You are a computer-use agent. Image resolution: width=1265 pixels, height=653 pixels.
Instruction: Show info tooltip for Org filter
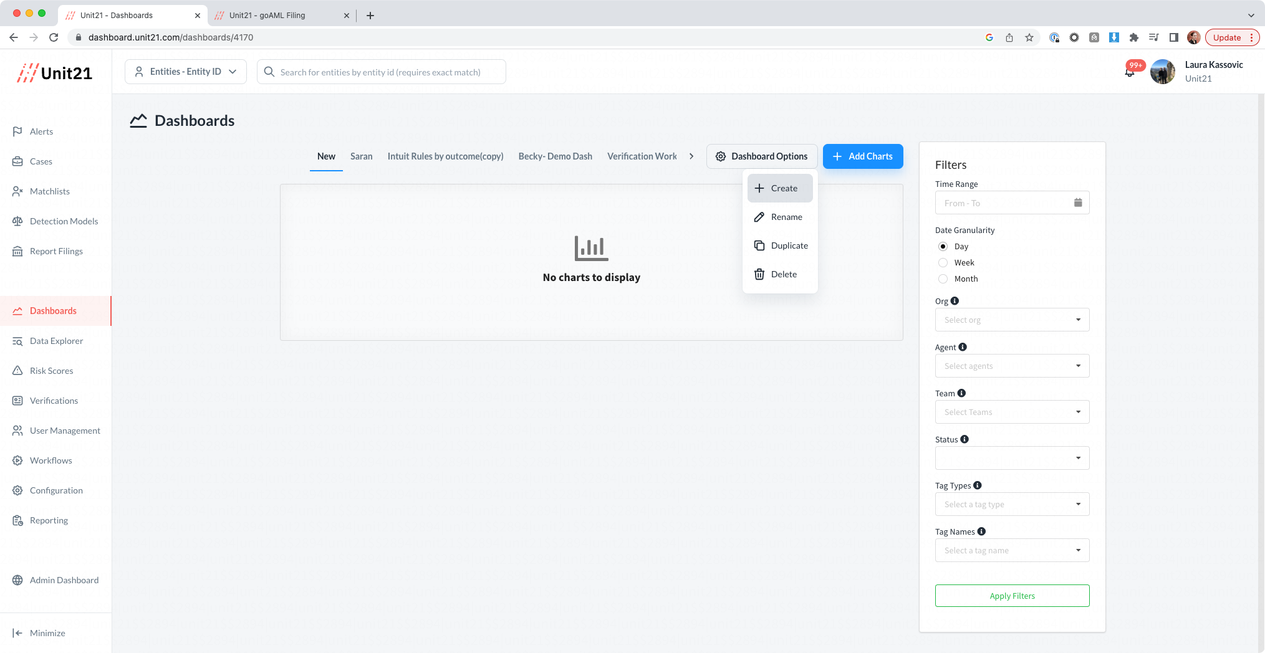[x=955, y=301]
